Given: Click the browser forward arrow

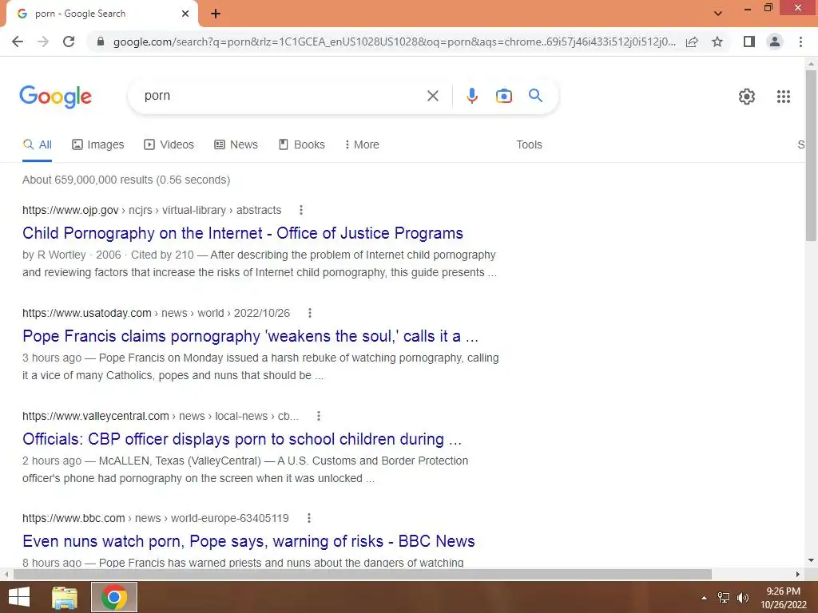Looking at the screenshot, I should pyautogui.click(x=43, y=42).
